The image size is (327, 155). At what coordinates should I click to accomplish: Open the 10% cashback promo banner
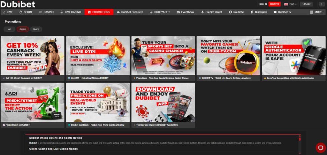[x=33, y=56]
